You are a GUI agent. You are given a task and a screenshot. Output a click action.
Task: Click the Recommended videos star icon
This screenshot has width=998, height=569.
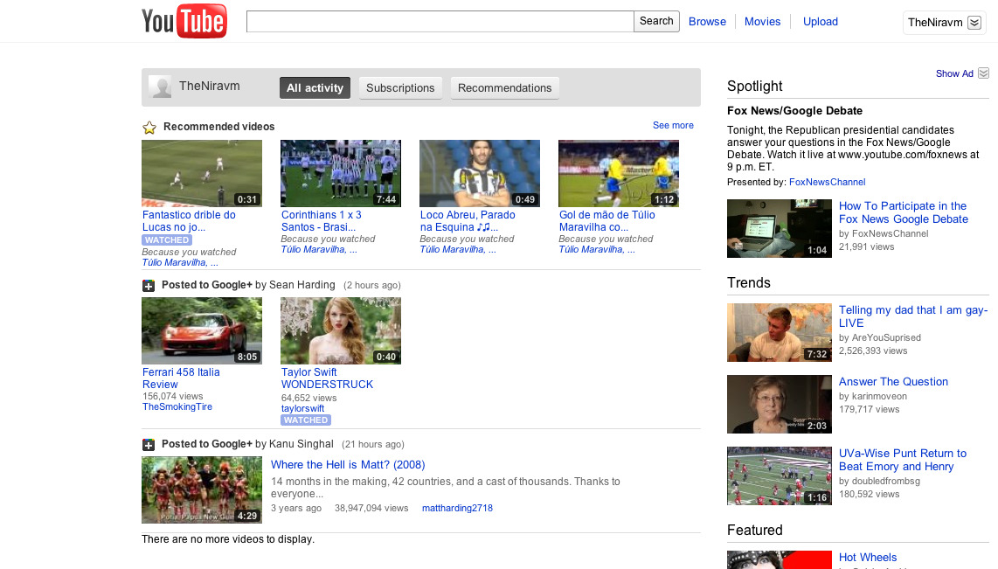(x=149, y=128)
